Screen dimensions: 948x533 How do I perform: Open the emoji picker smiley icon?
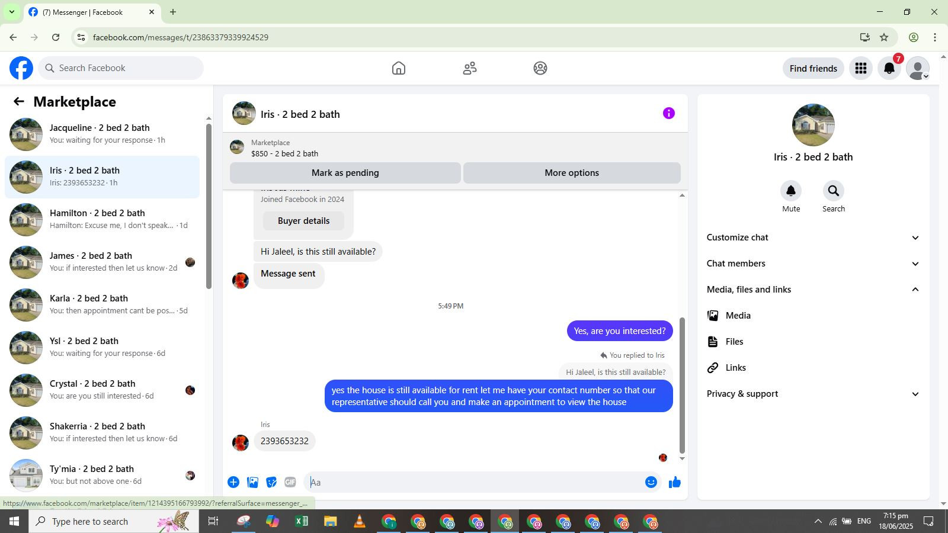click(651, 482)
